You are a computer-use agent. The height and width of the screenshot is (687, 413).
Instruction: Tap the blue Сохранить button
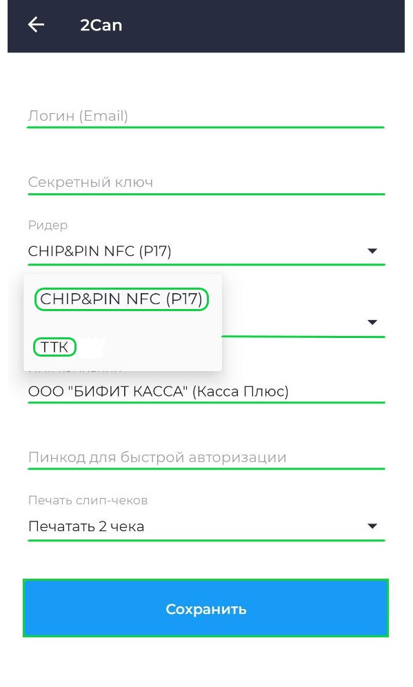pos(206,608)
